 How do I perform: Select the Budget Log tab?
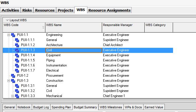point(41,107)
